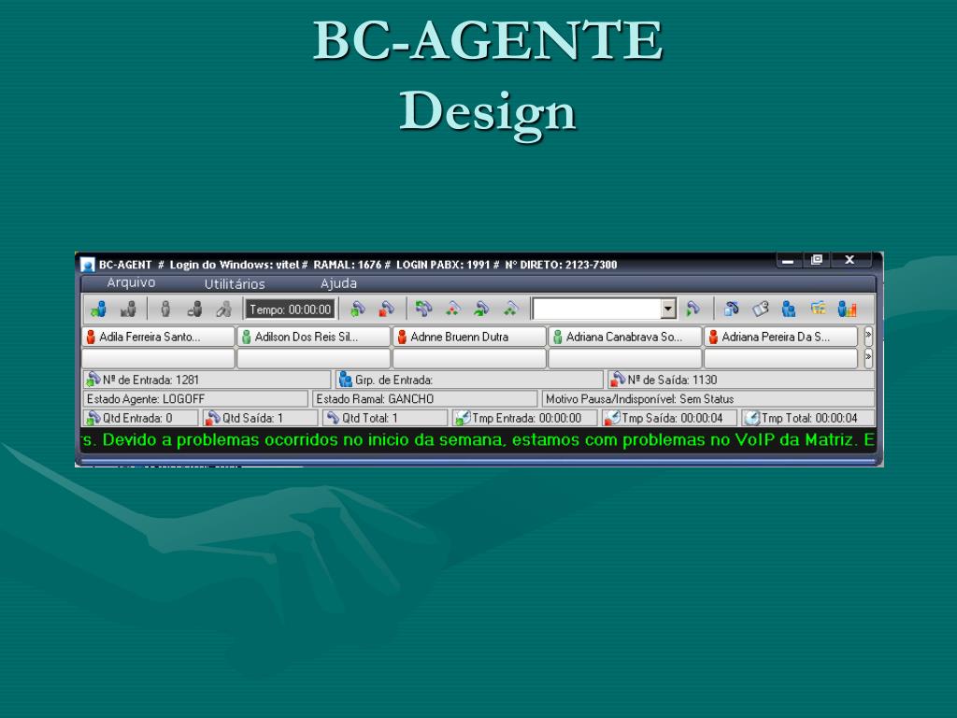Click the grey agent logoff icon

128,309
